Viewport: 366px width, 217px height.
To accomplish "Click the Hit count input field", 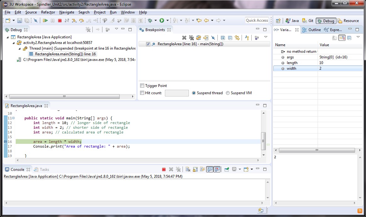I will (x=177, y=93).
